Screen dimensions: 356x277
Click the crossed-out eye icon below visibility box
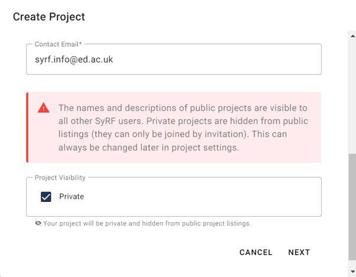[38, 224]
